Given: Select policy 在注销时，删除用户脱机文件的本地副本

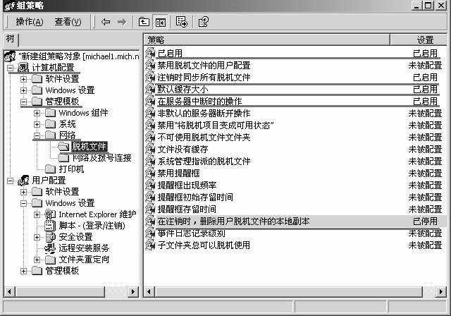Looking at the screenshot, I should tap(233, 221).
